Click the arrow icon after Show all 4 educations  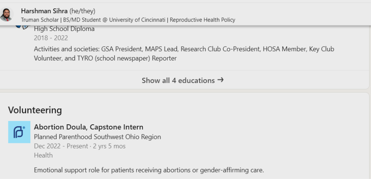(x=220, y=80)
